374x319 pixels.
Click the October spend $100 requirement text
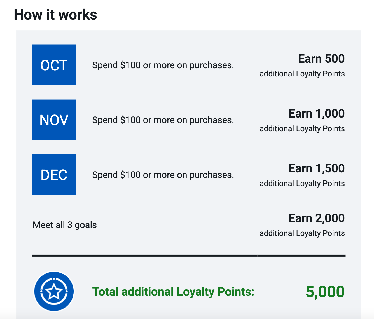163,65
